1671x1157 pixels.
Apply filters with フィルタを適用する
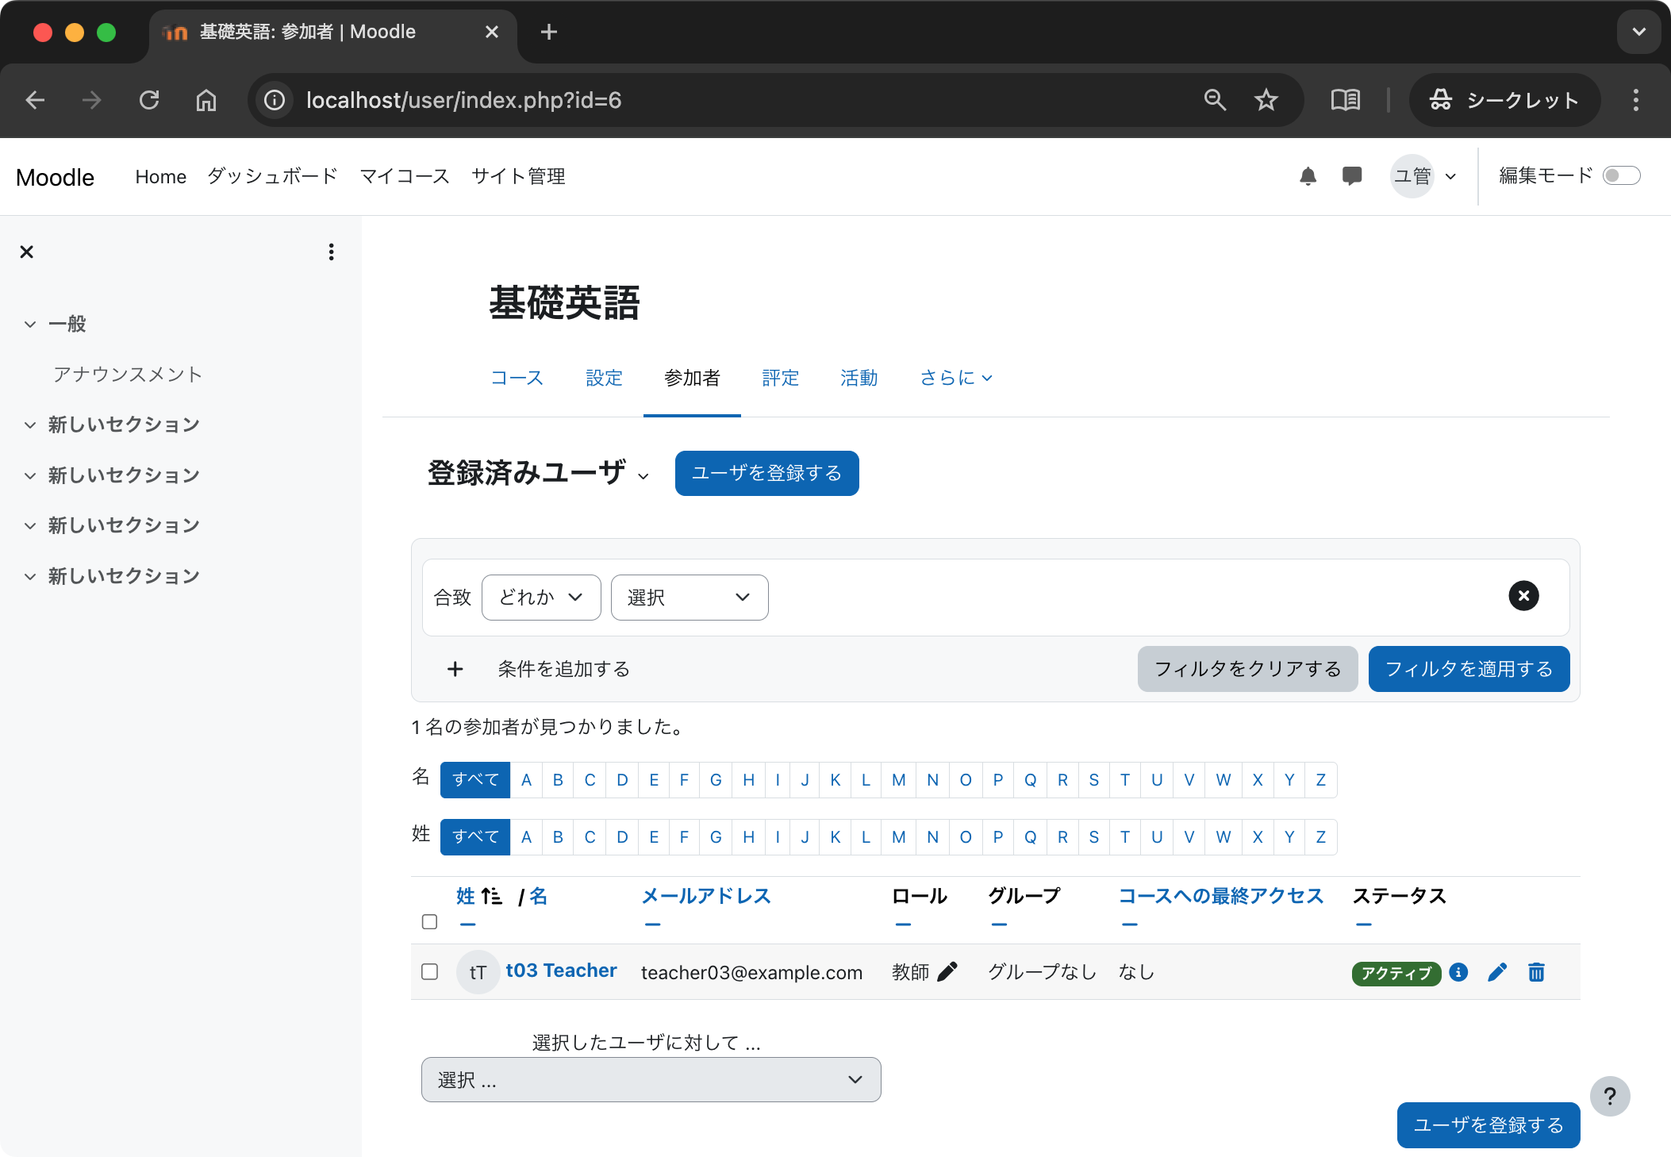[x=1468, y=669]
